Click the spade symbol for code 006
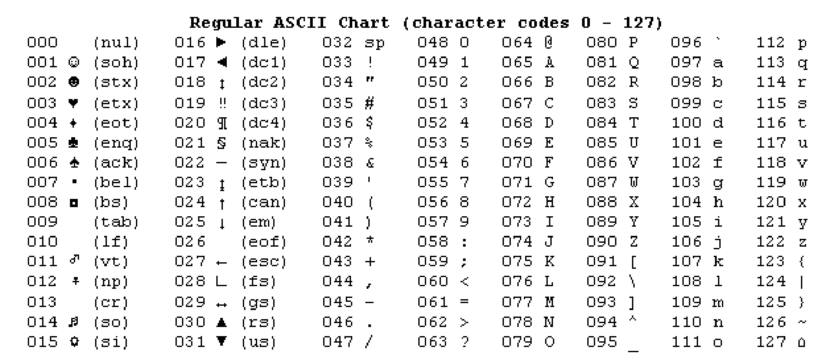 pos(73,163)
